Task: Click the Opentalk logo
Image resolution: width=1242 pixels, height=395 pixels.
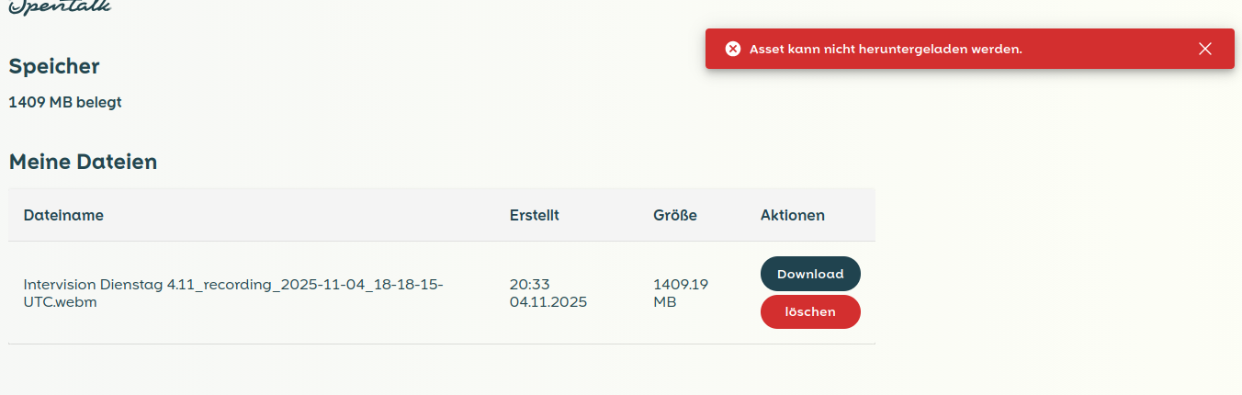Action: click(x=60, y=6)
